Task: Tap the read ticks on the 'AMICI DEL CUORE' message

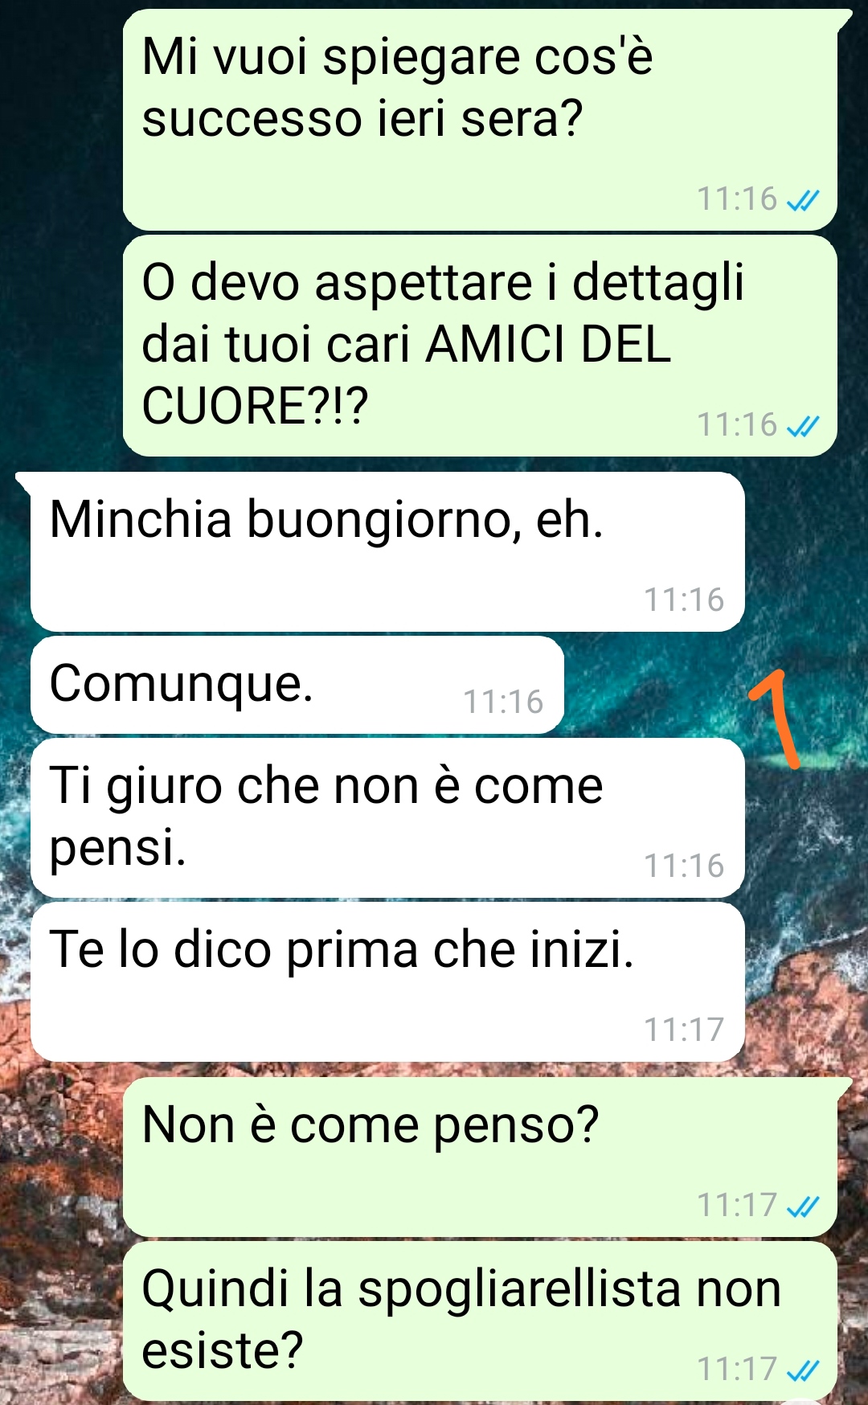Action: coord(803,425)
